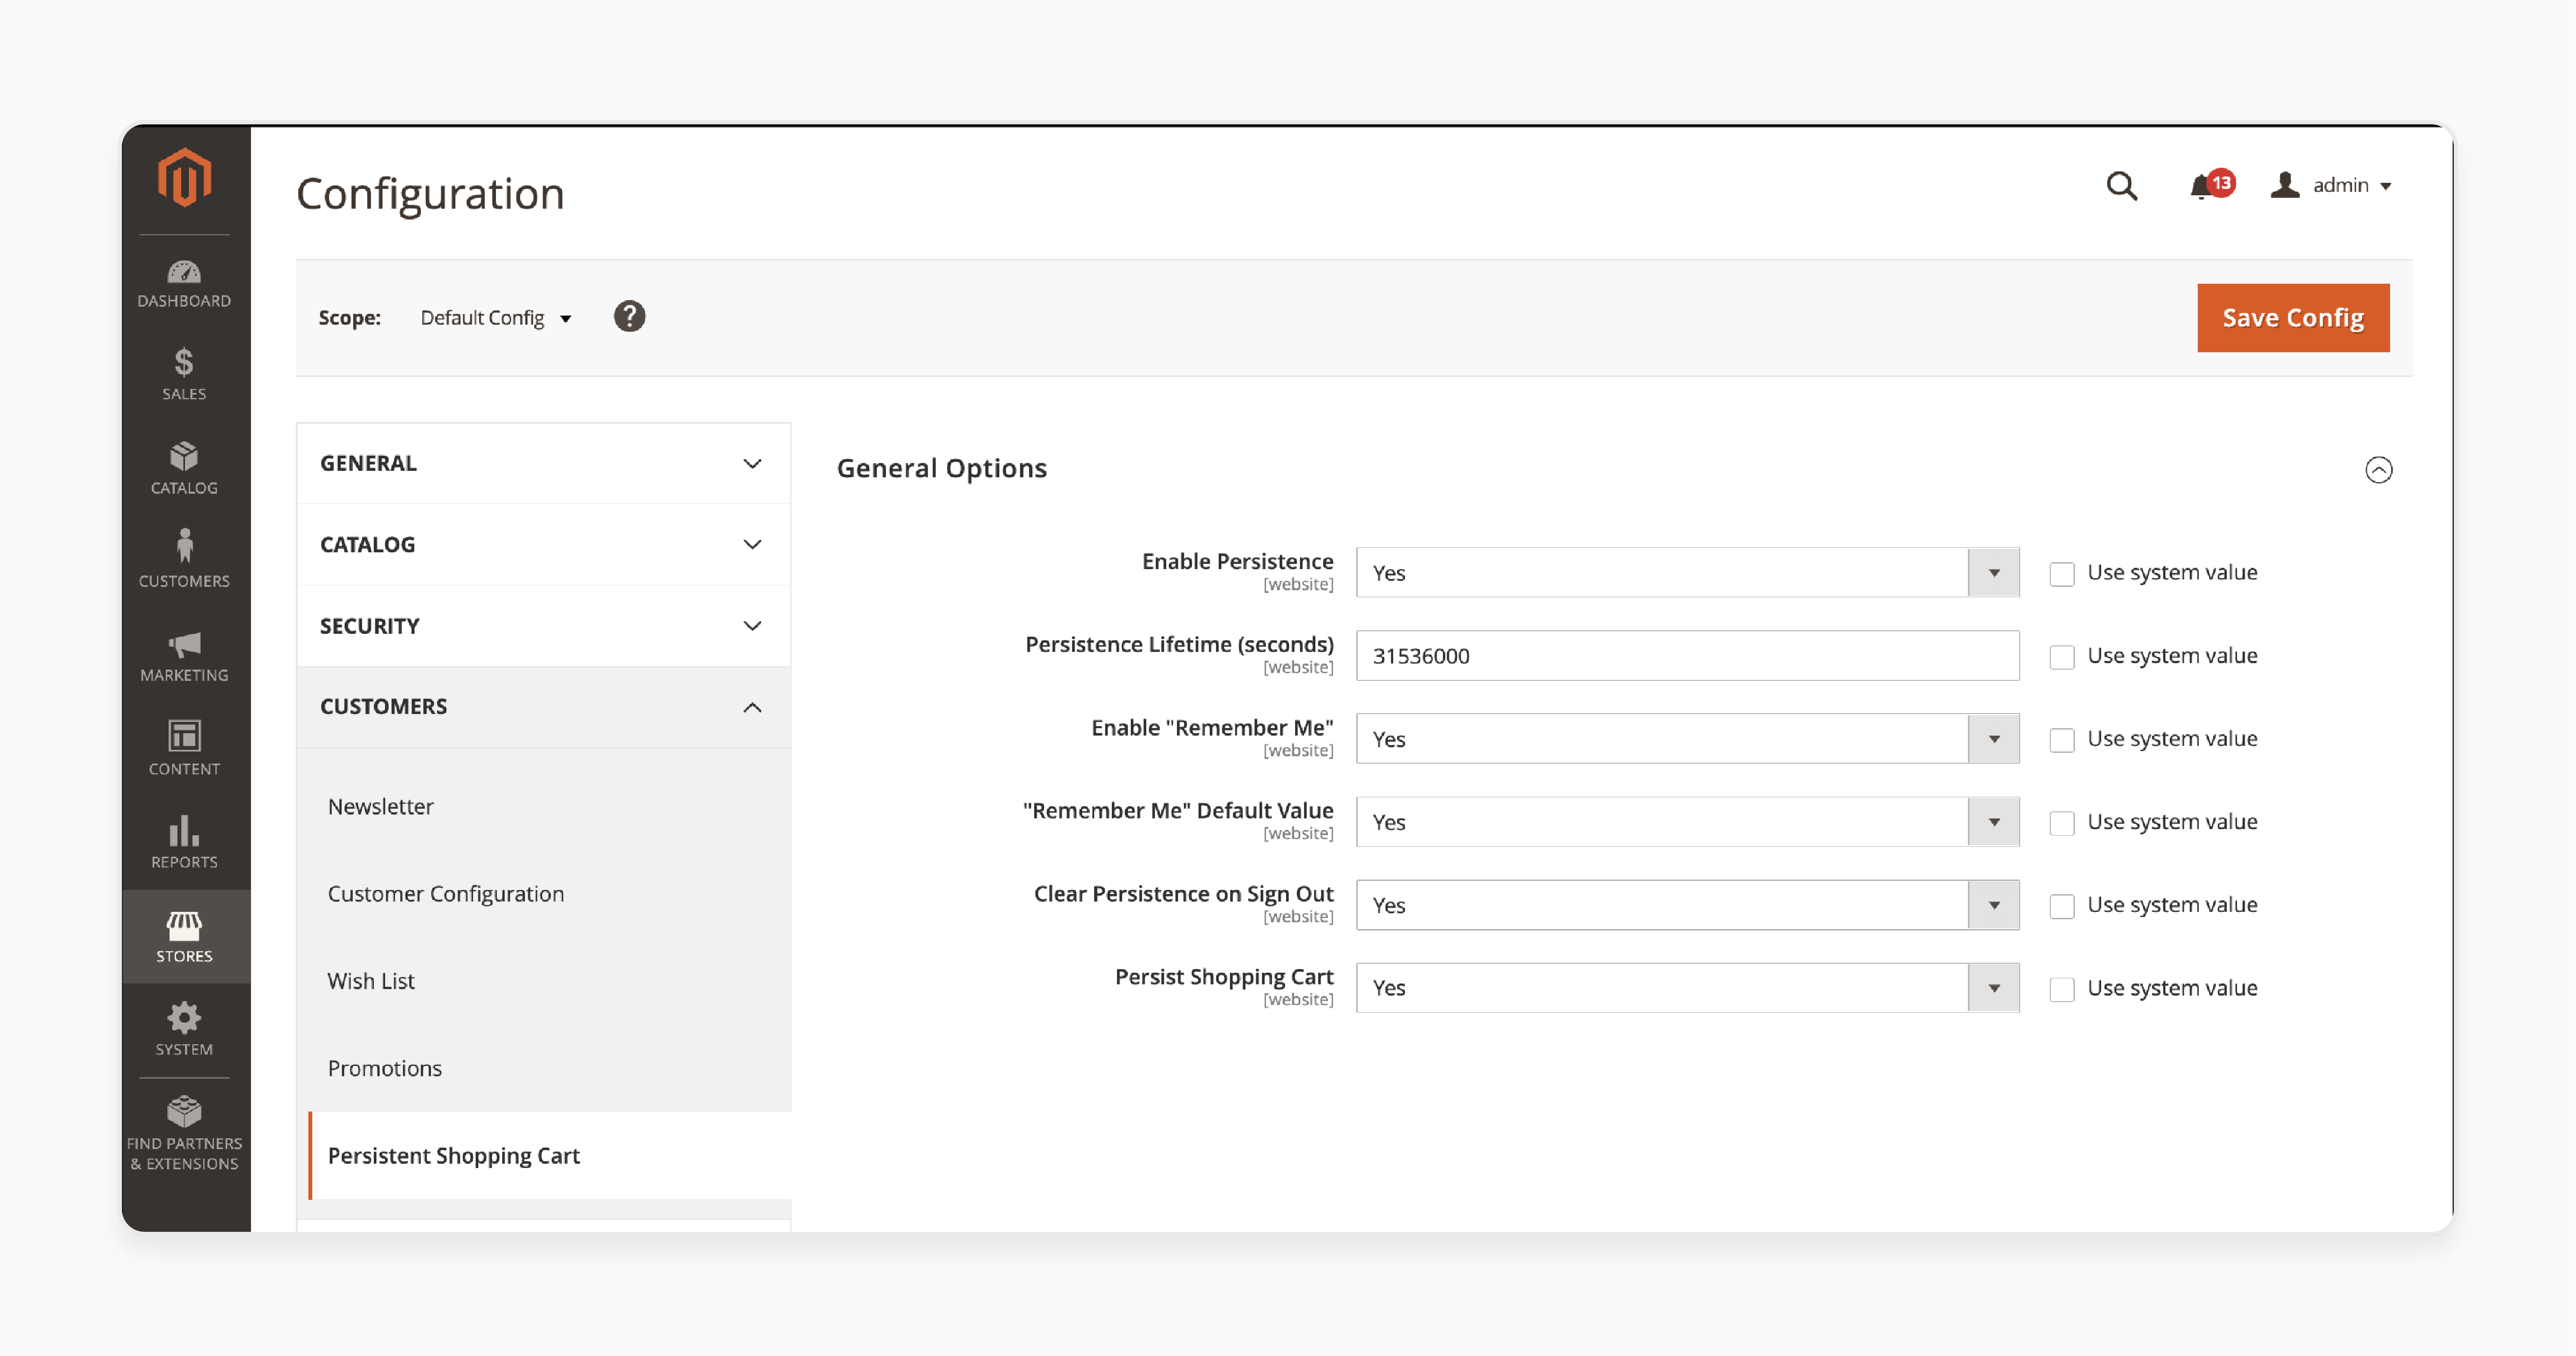Click the scope help question mark icon
Screen dimensions: 2576x1356
click(x=629, y=316)
